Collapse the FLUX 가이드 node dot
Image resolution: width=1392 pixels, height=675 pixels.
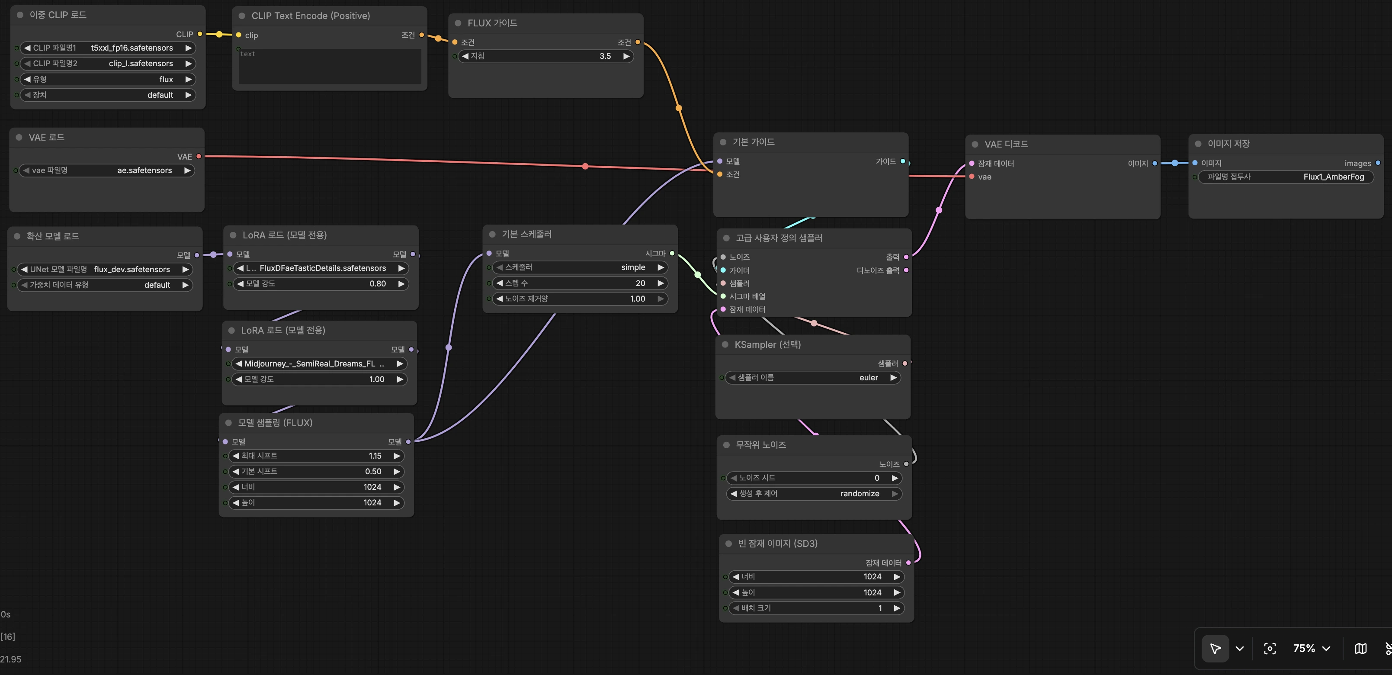pos(458,22)
